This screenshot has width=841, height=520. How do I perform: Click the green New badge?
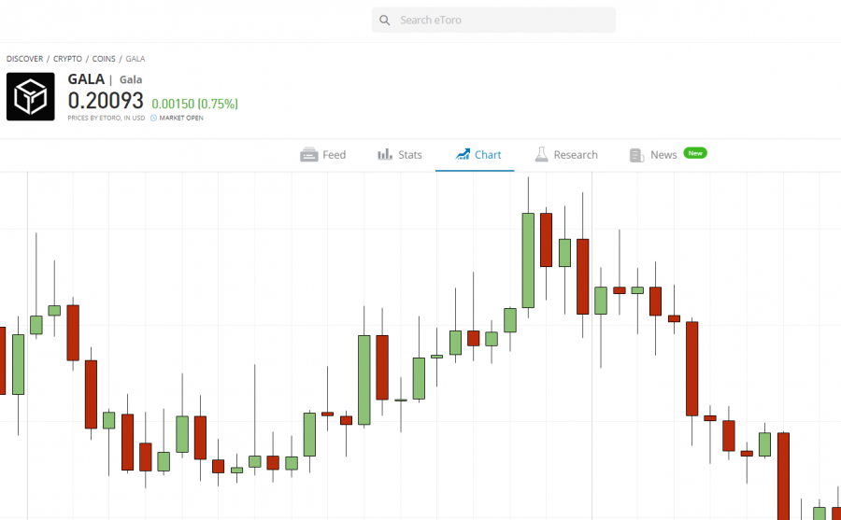coord(695,153)
